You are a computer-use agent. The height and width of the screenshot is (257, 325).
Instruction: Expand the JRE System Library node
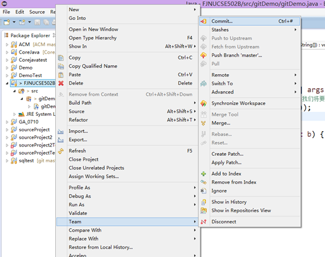pyautogui.click(x=14, y=114)
